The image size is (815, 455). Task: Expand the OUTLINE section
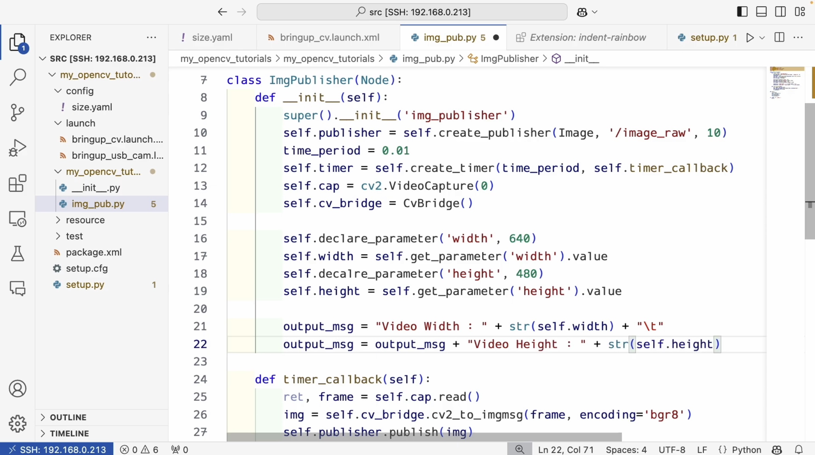tap(68, 417)
